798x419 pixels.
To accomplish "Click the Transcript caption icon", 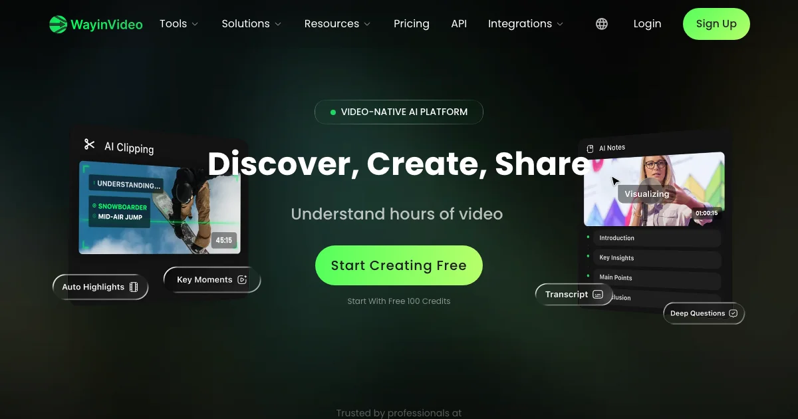I will (x=598, y=295).
